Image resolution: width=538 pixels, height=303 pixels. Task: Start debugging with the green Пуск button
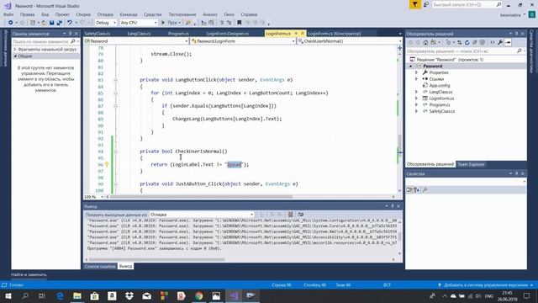tap(171, 23)
